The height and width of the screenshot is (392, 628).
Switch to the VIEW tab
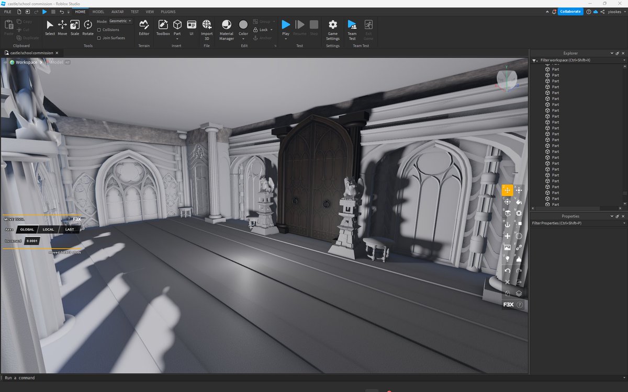(150, 11)
